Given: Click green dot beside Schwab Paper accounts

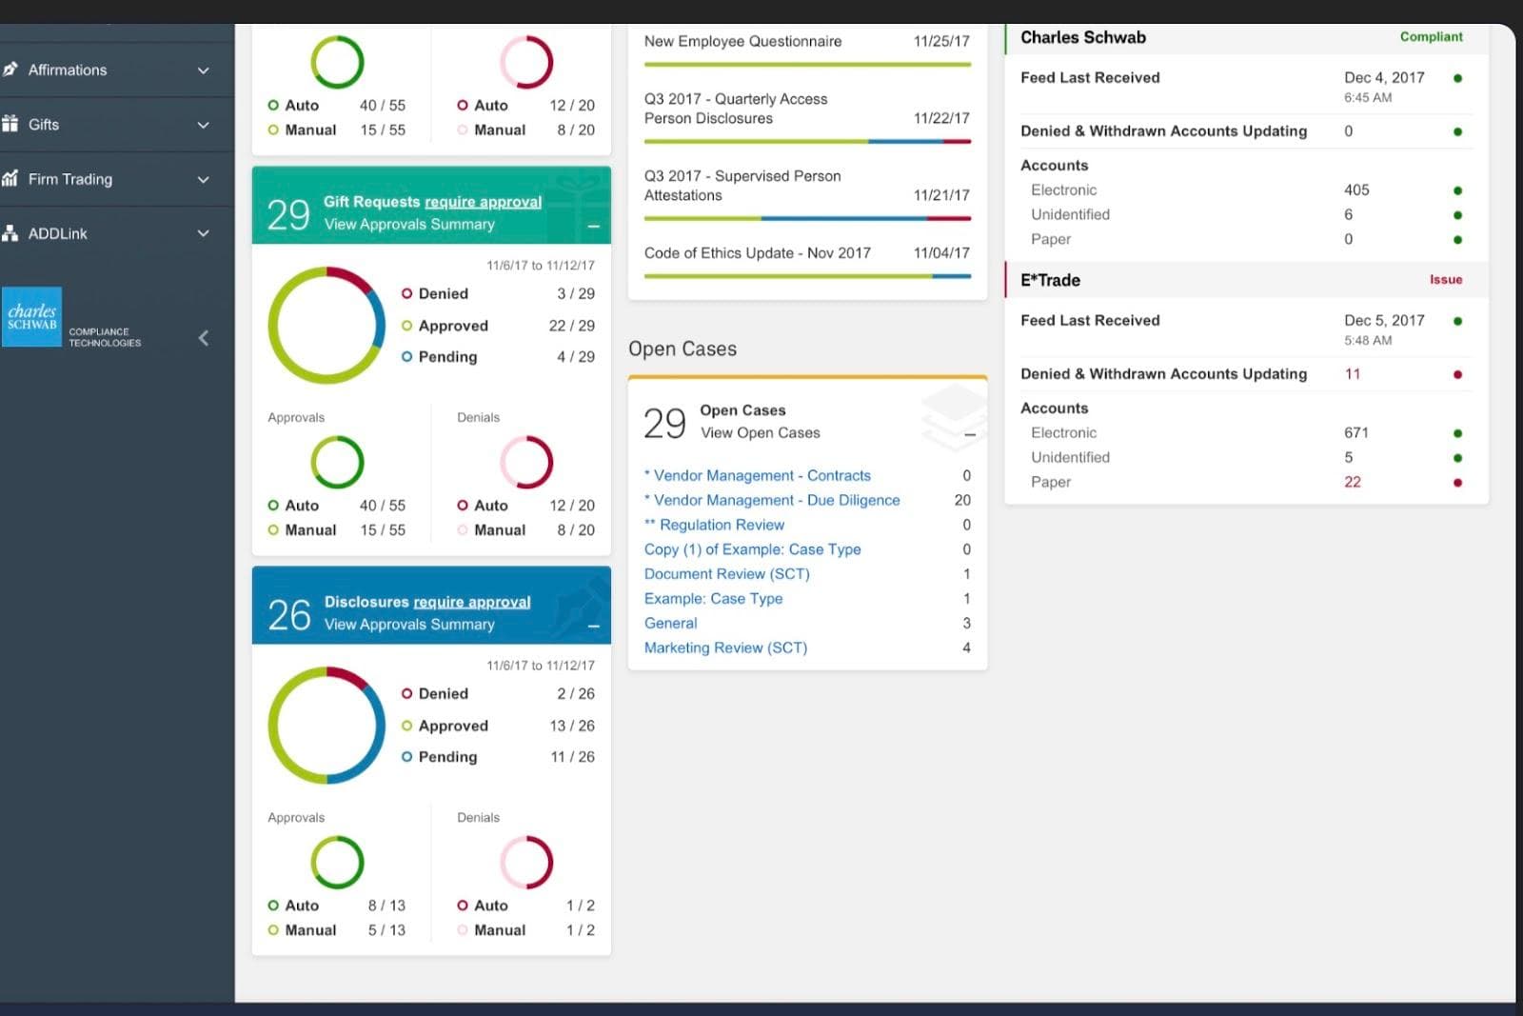Looking at the screenshot, I should (x=1457, y=240).
